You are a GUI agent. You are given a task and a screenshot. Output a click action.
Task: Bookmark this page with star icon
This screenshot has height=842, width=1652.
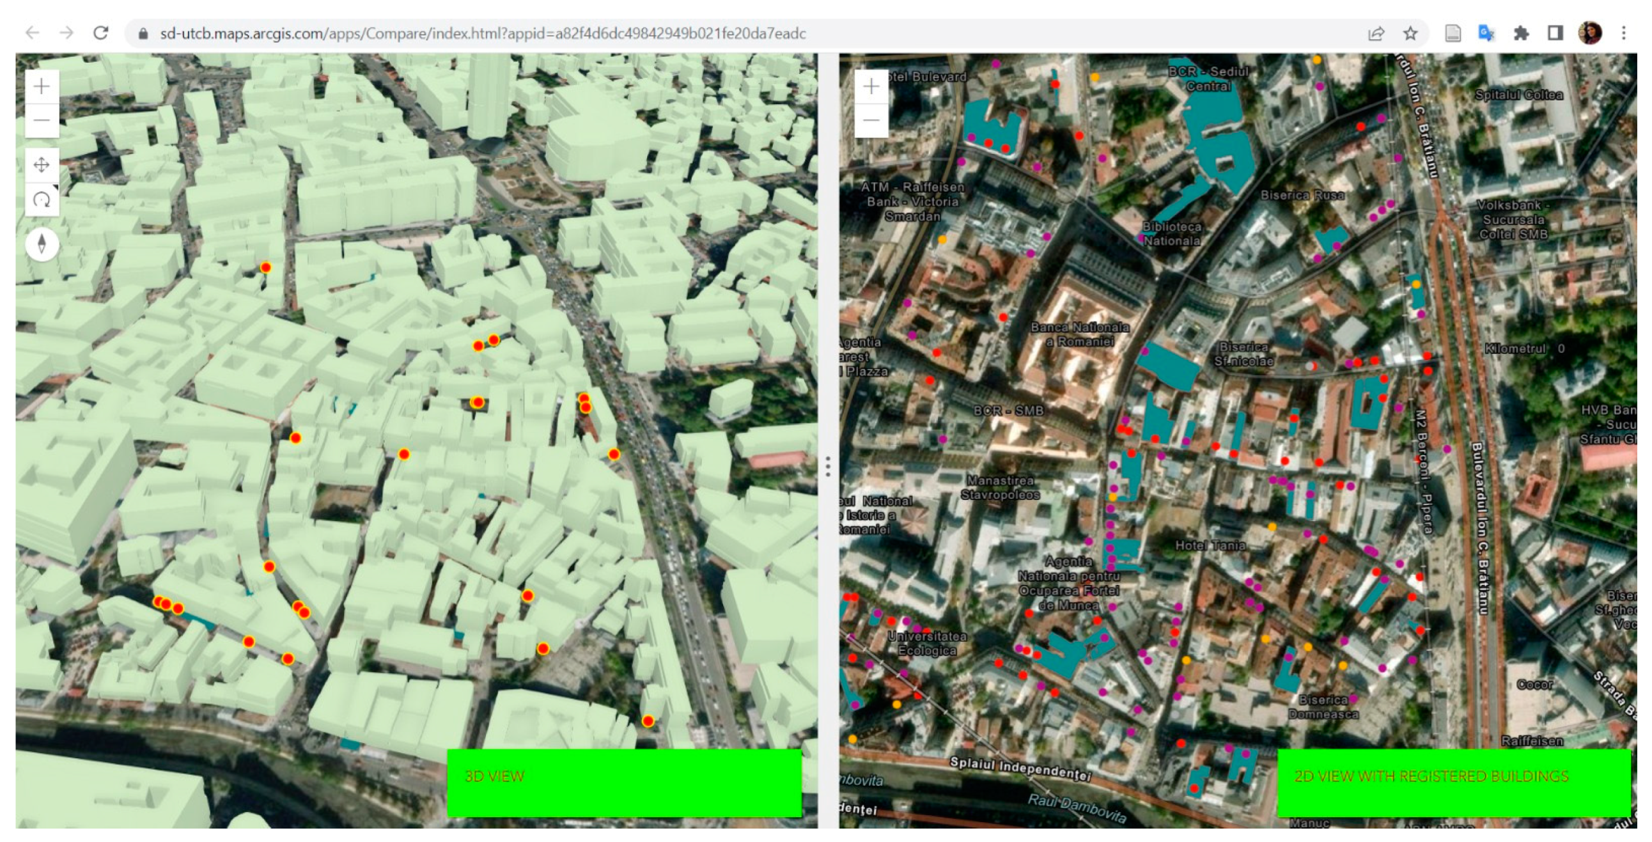pos(1410,33)
